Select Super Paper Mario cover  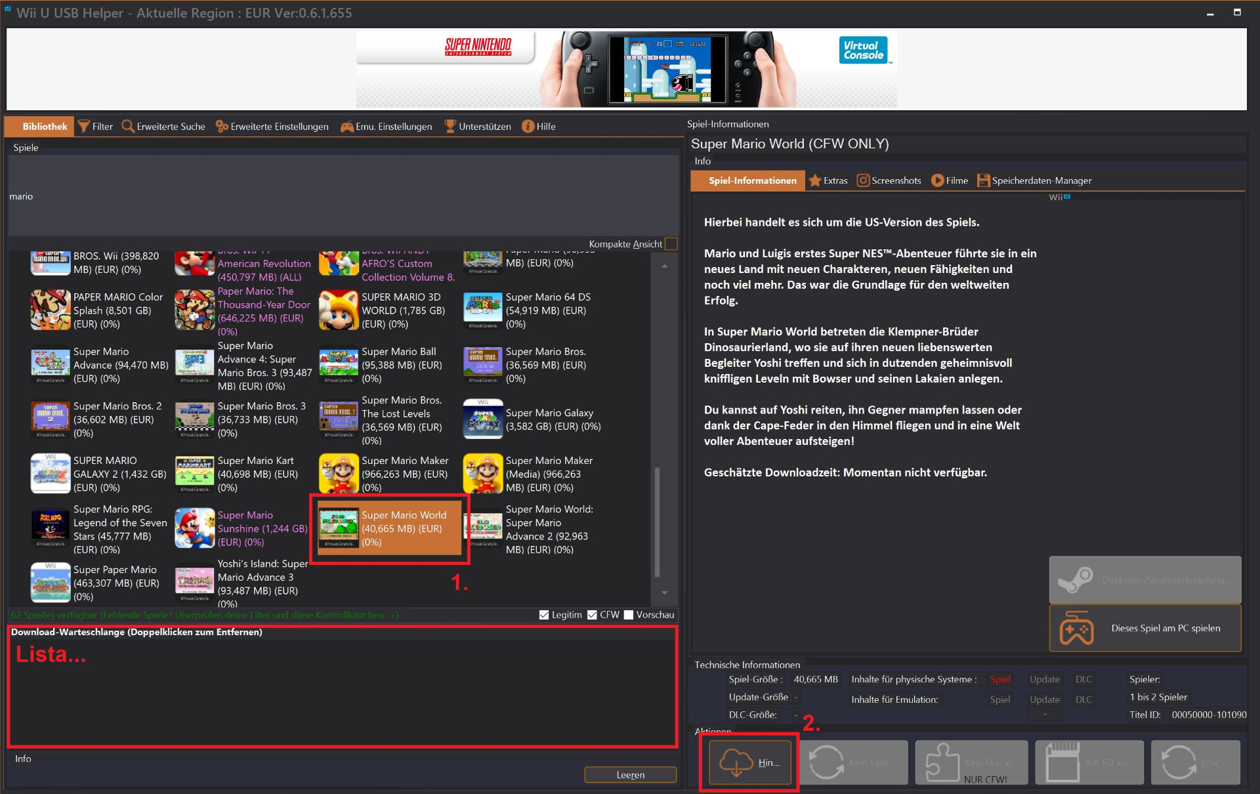click(51, 583)
